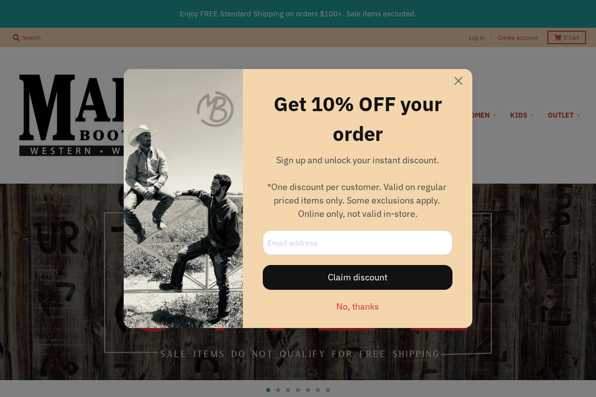Image resolution: width=596 pixels, height=397 pixels.
Task: Open the shopping cart icon
Action: 558,38
